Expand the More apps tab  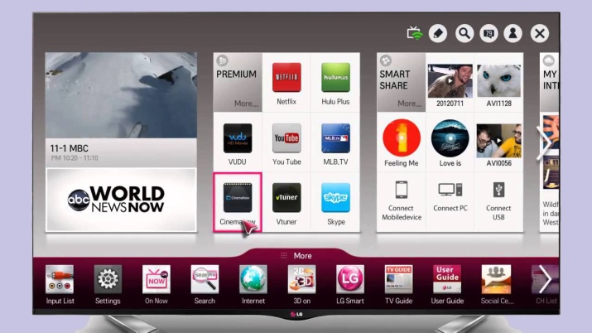pos(296,256)
